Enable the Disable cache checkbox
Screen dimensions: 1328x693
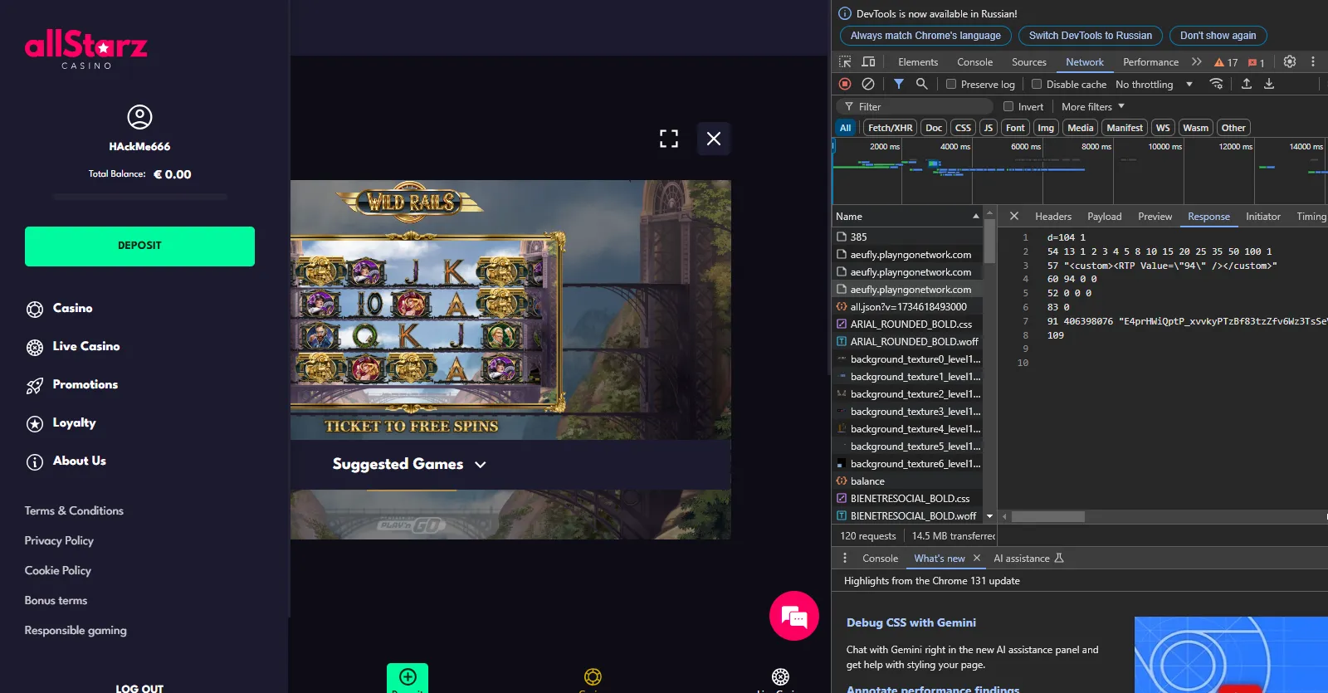(1037, 84)
